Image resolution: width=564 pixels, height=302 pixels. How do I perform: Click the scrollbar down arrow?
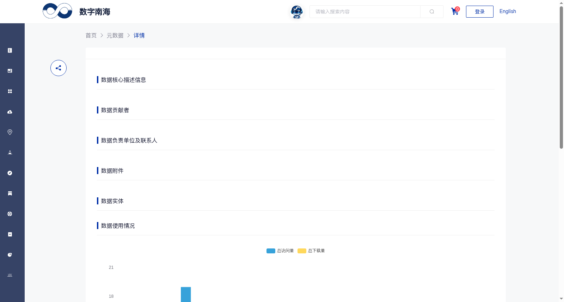561,299
